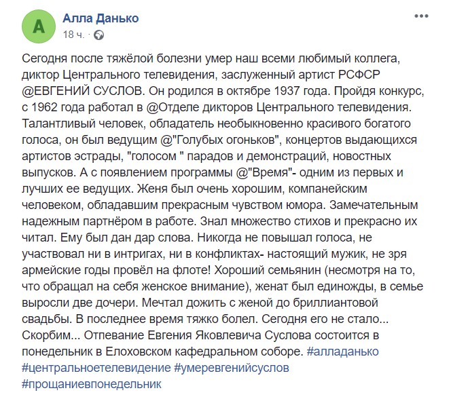Screen dimensions: 451x399
Task: Open Алла Данько's profile name link
Action: point(101,18)
